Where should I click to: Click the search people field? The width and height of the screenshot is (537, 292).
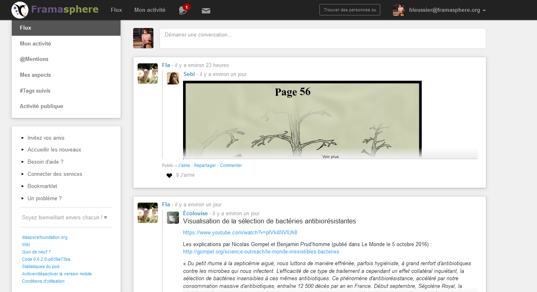tap(350, 10)
